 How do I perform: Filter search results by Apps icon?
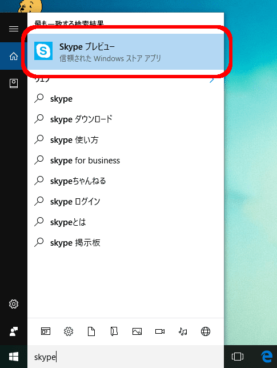click(x=46, y=331)
